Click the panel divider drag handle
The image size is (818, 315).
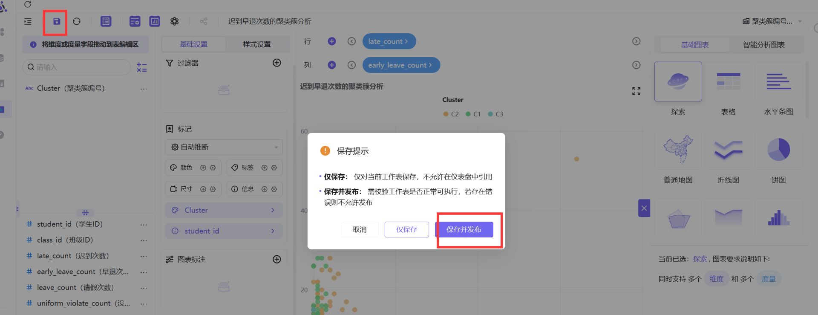point(85,212)
